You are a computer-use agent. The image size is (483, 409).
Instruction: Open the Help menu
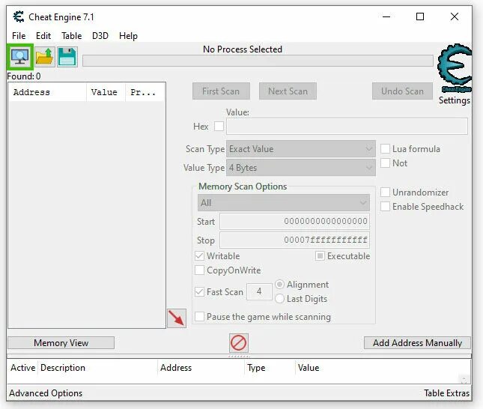[x=128, y=36]
